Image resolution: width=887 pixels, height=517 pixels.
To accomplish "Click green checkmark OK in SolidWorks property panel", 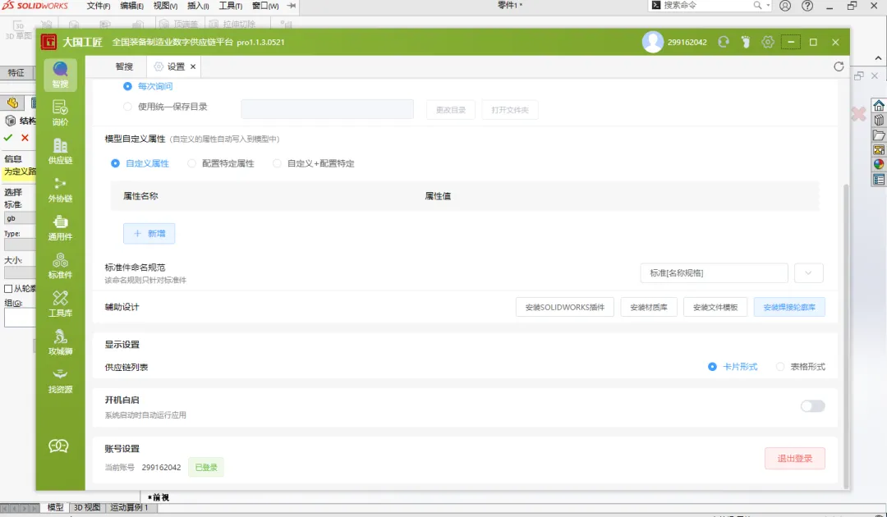I will click(8, 137).
